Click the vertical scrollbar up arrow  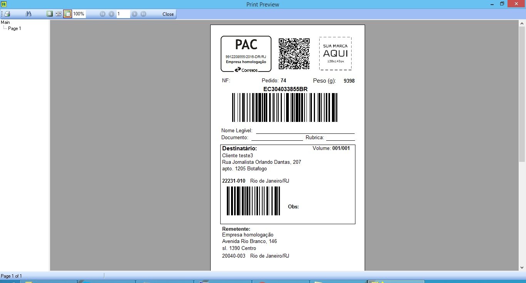pos(522,23)
